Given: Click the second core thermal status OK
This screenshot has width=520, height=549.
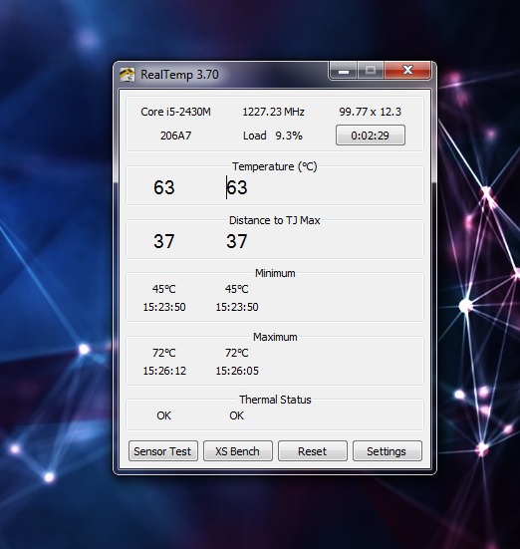Looking at the screenshot, I should pyautogui.click(x=237, y=415).
